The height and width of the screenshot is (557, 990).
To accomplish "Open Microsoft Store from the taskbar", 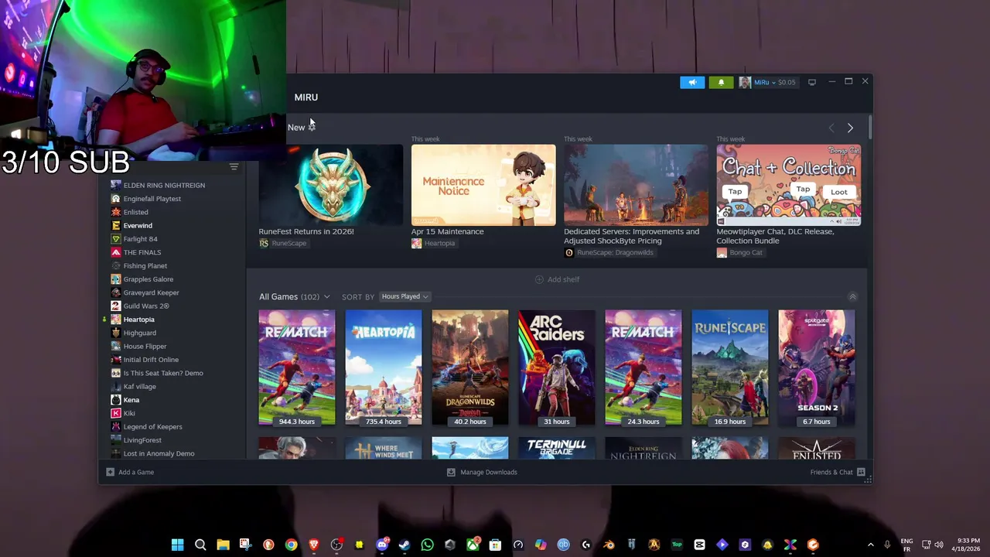I will click(x=495, y=545).
